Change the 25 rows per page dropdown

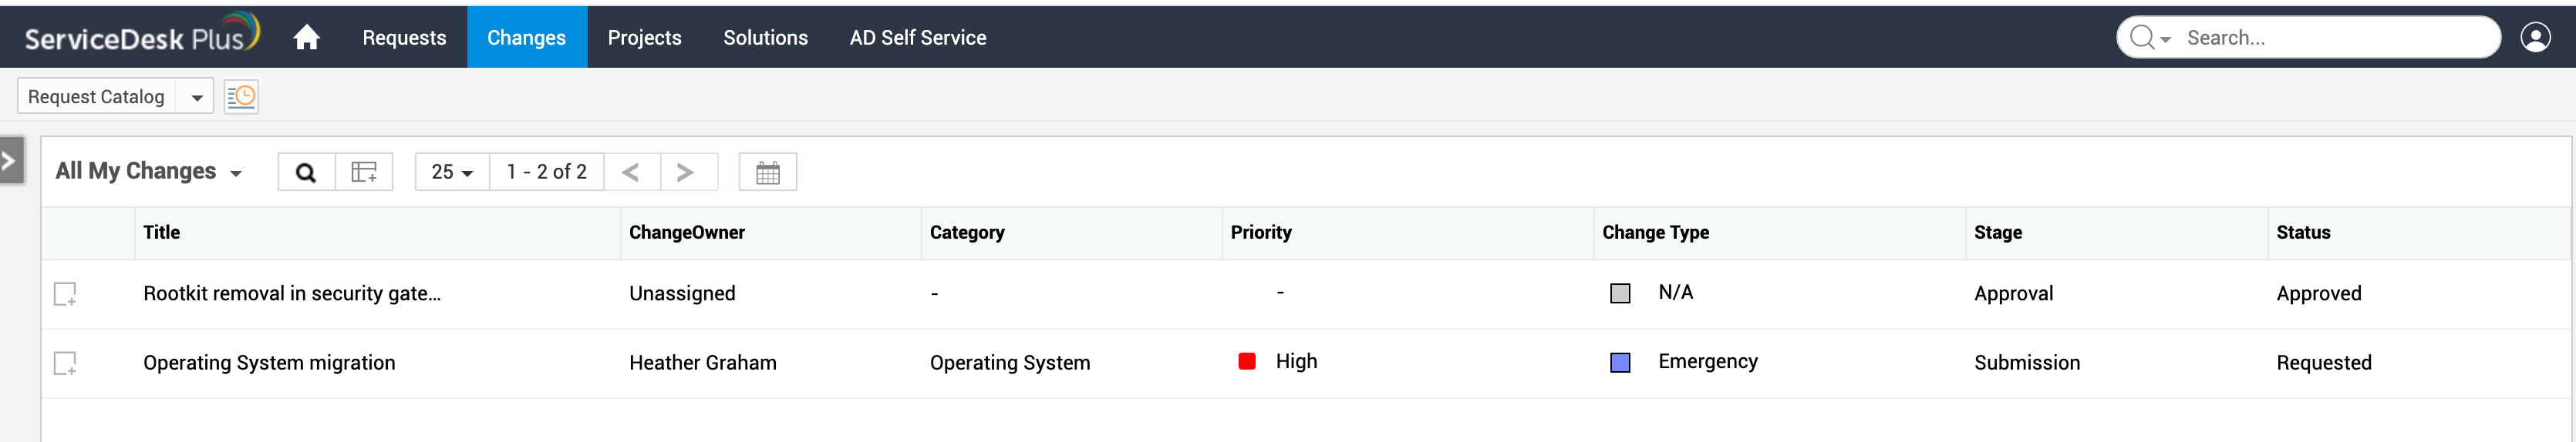pos(452,172)
